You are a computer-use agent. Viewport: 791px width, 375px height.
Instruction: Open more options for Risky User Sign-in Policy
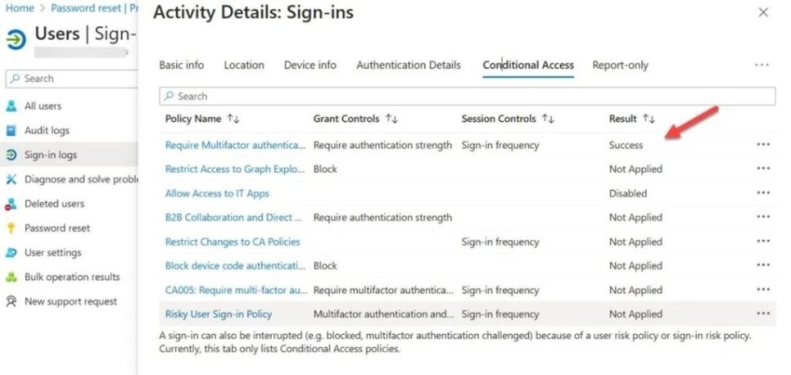click(763, 314)
